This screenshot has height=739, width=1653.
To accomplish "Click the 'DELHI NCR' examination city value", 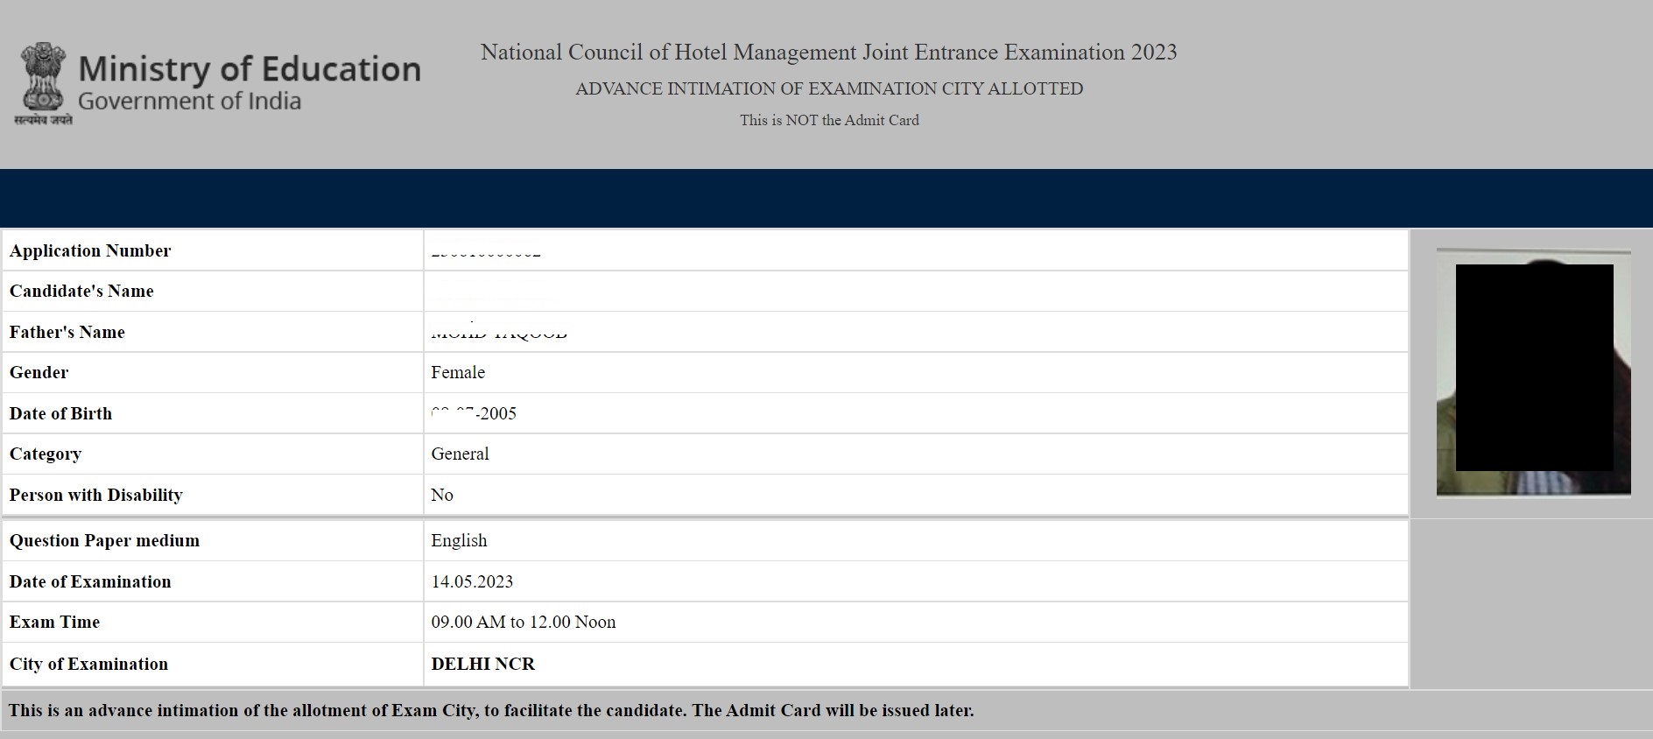I will (x=482, y=665).
